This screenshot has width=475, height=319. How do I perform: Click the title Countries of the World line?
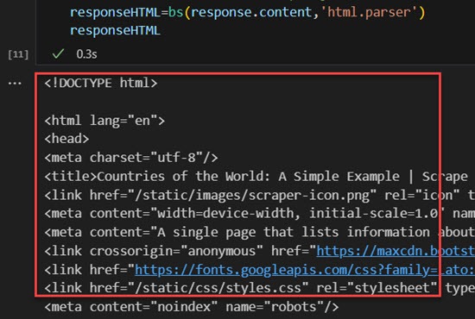[x=260, y=176]
